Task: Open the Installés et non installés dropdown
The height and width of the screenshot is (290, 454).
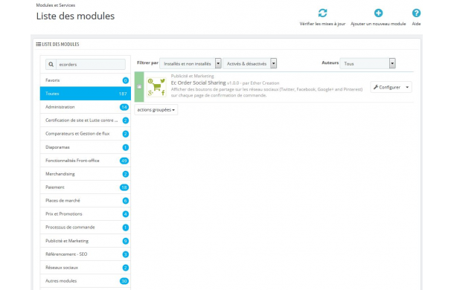Action: (191, 63)
